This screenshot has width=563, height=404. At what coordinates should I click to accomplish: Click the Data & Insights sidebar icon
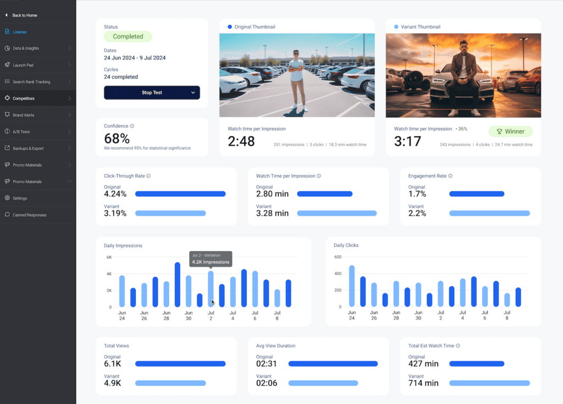pos(7,48)
